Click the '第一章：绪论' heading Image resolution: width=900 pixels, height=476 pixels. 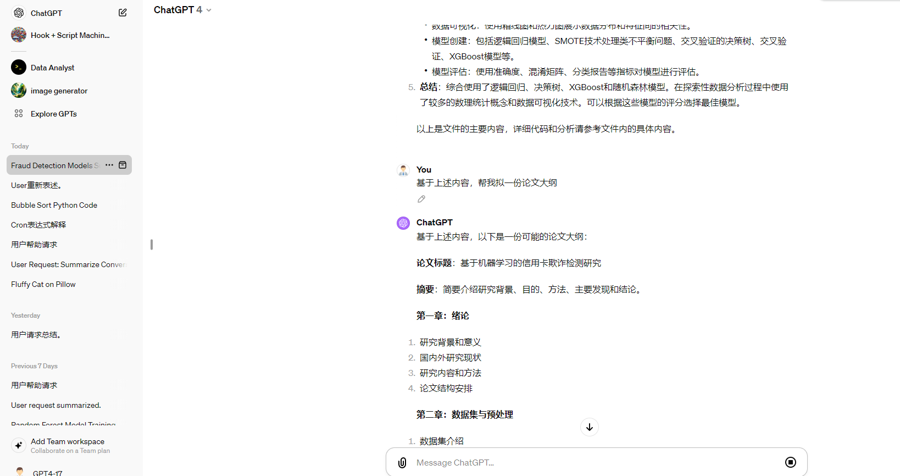(x=443, y=316)
